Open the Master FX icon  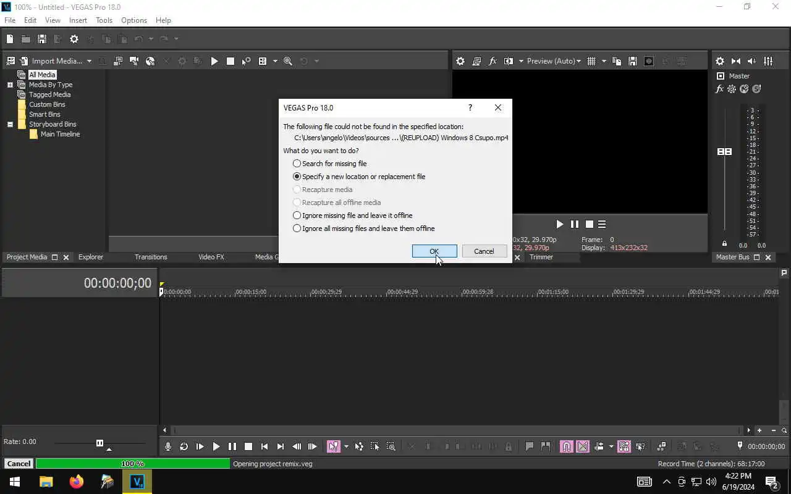(x=719, y=89)
